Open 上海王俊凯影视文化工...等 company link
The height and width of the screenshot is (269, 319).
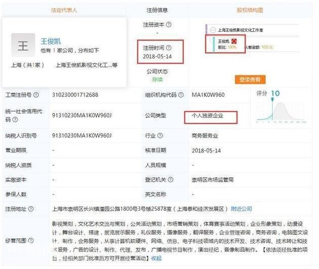point(87,65)
